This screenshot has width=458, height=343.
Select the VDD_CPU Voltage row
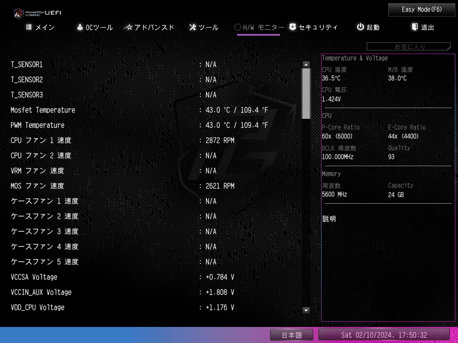[155, 307]
